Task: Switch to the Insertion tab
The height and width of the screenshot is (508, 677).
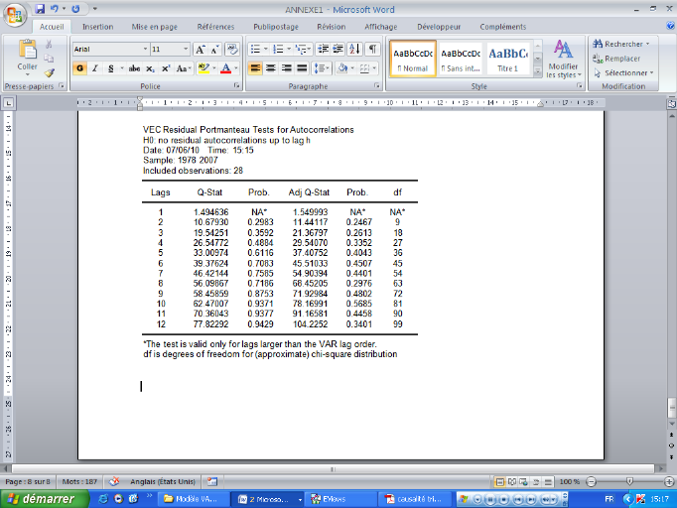Action: click(x=97, y=27)
